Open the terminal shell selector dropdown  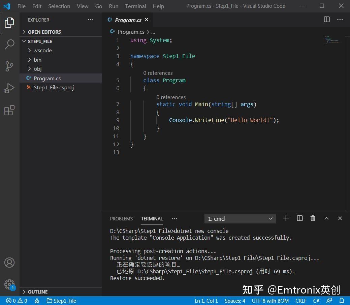240,218
